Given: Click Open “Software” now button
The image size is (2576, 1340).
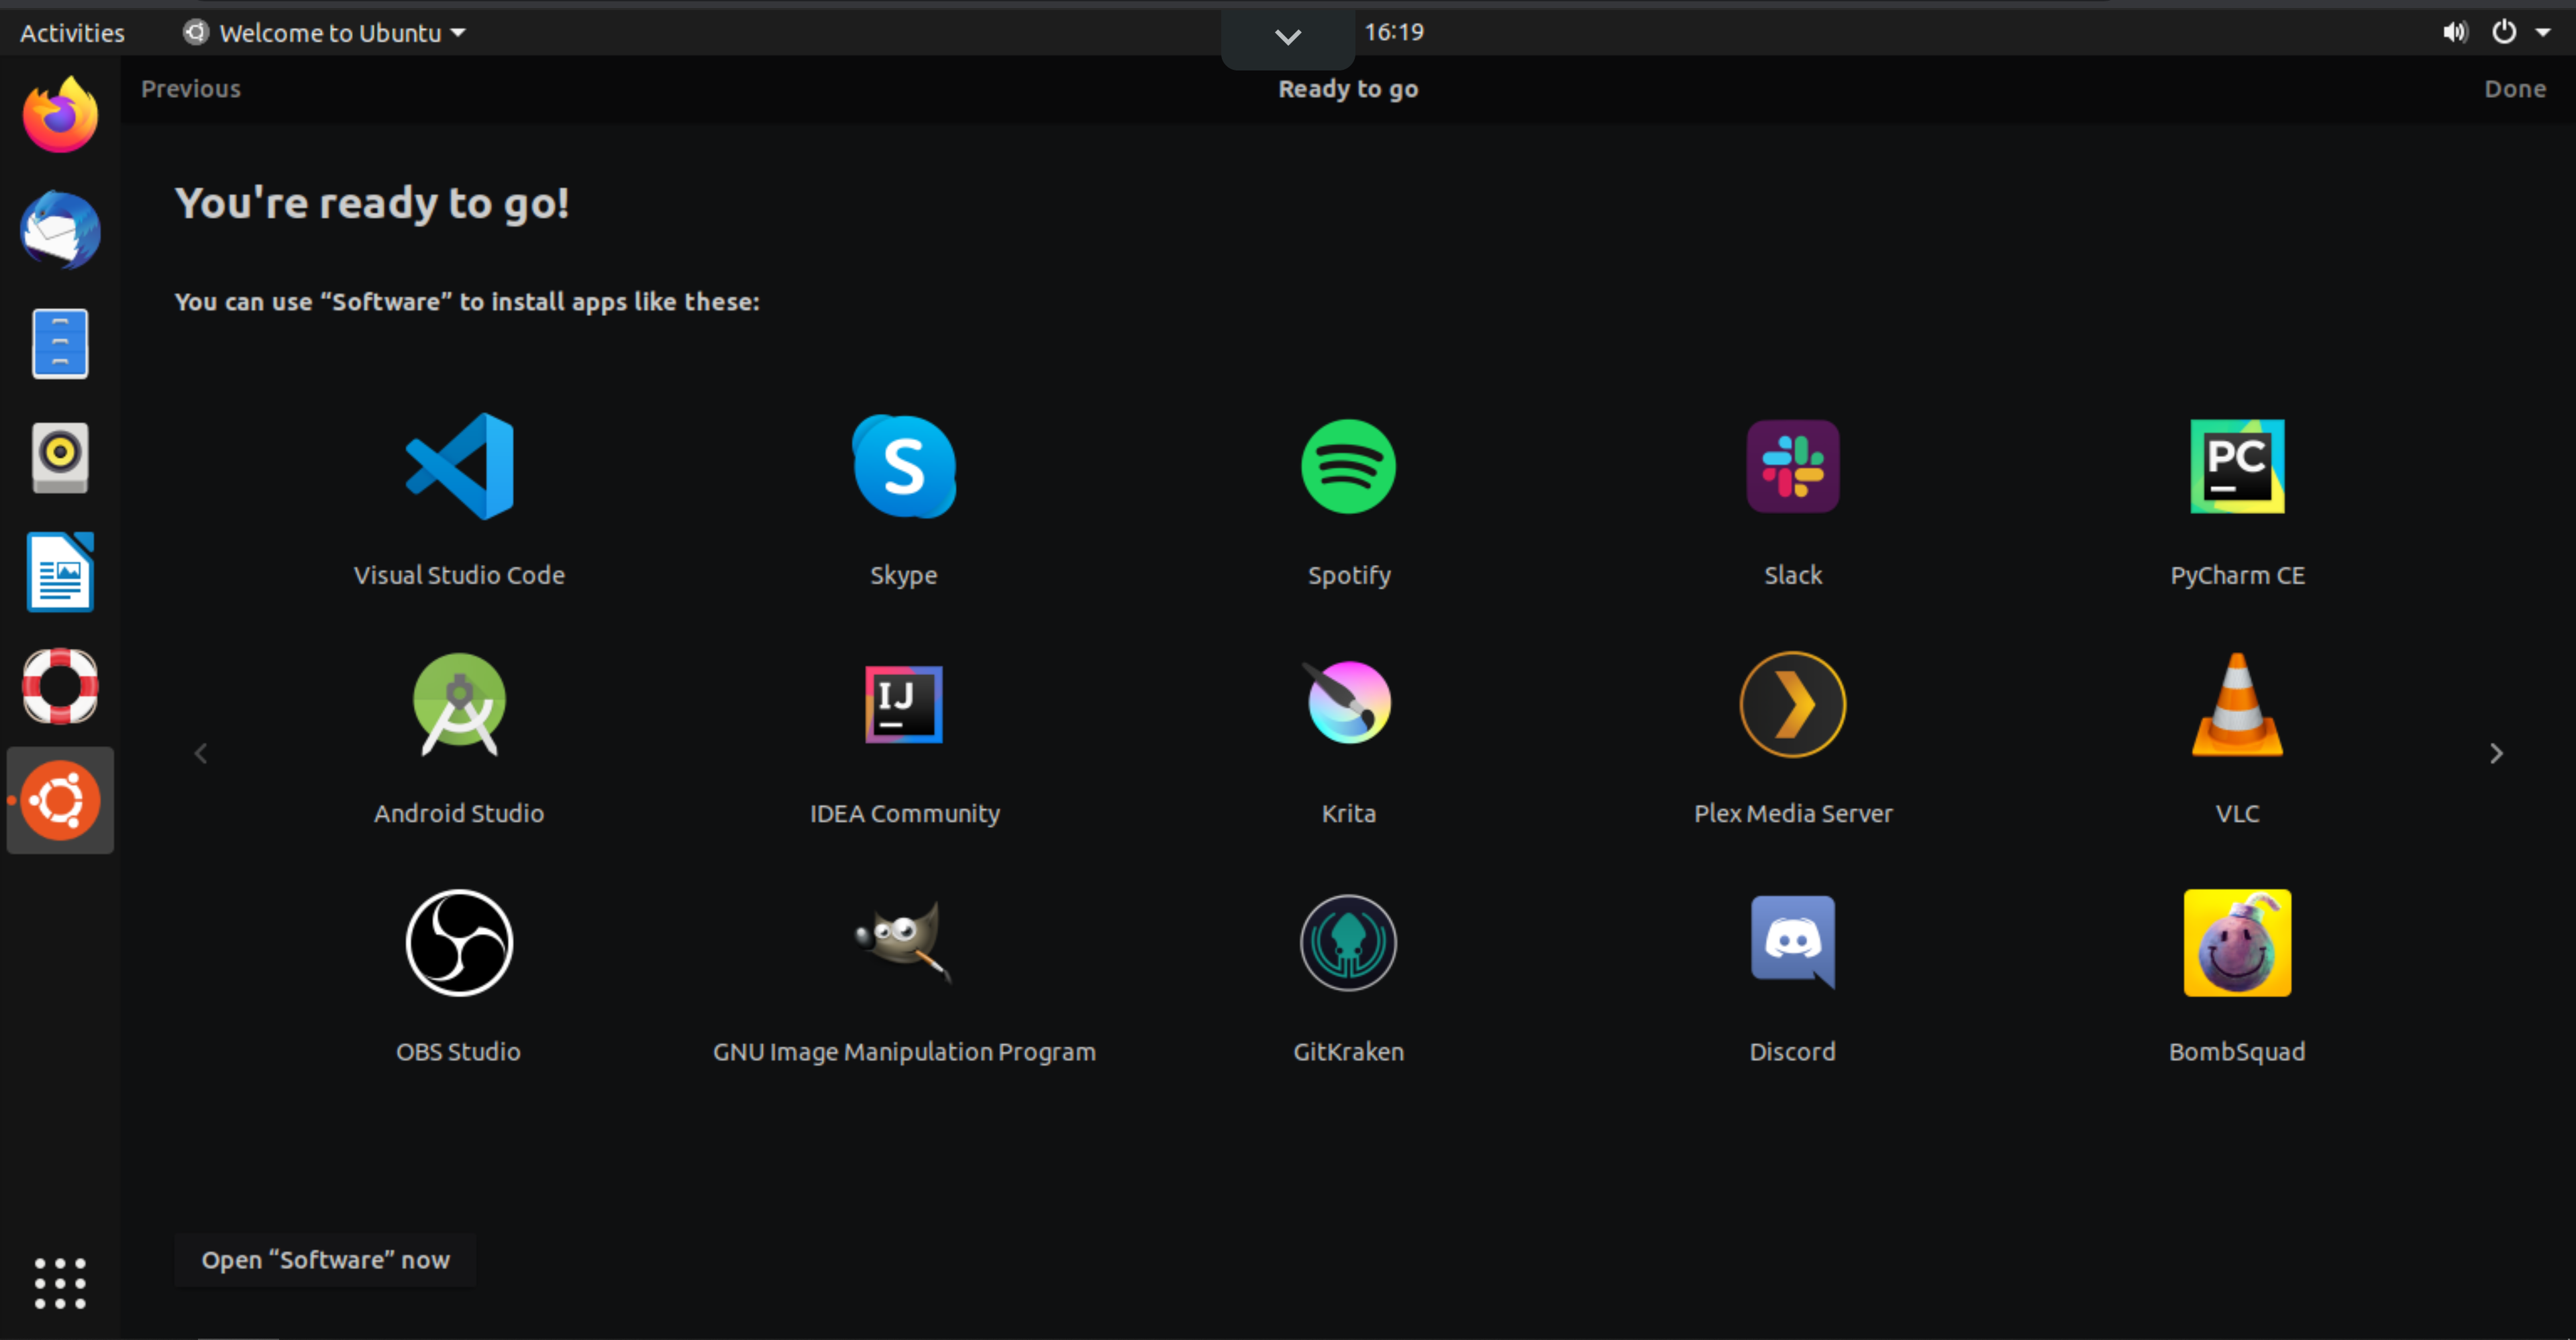Looking at the screenshot, I should (x=325, y=1260).
